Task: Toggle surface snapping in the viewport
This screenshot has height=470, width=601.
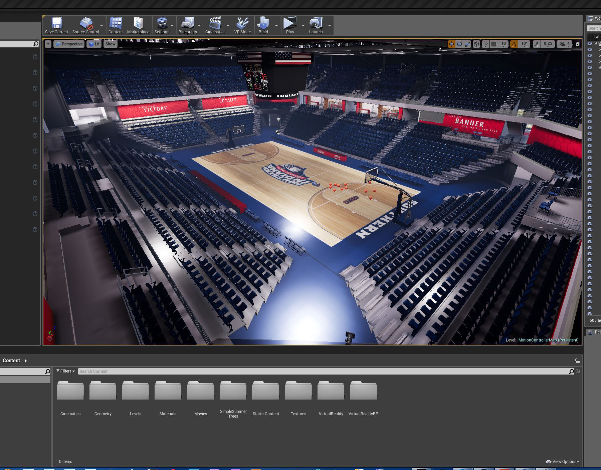Action: pyautogui.click(x=485, y=44)
